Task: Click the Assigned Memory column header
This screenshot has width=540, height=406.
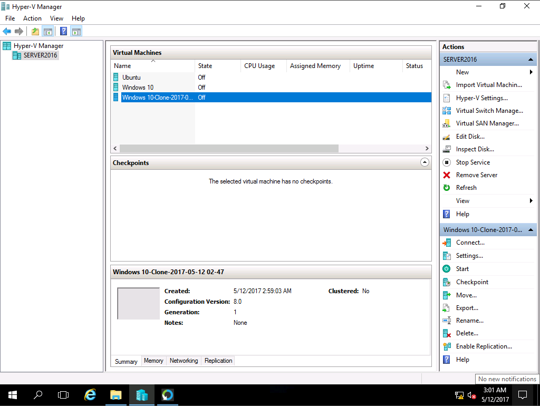Action: tap(318, 66)
